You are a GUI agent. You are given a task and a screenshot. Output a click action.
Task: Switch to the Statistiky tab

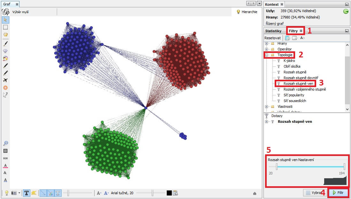pyautogui.click(x=273, y=31)
